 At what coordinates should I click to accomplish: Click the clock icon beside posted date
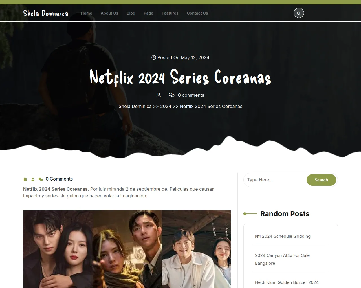point(154,57)
